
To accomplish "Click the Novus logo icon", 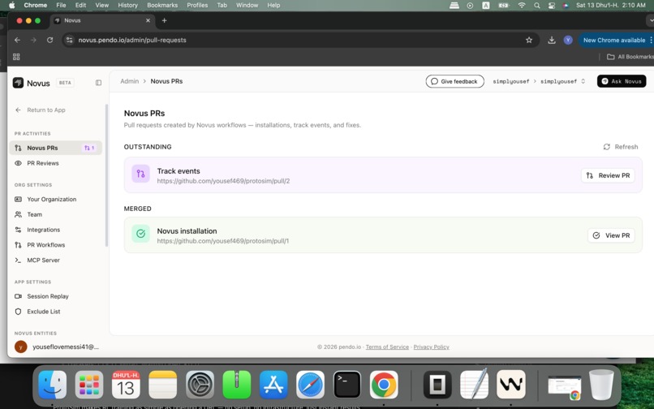I will 18,83.
